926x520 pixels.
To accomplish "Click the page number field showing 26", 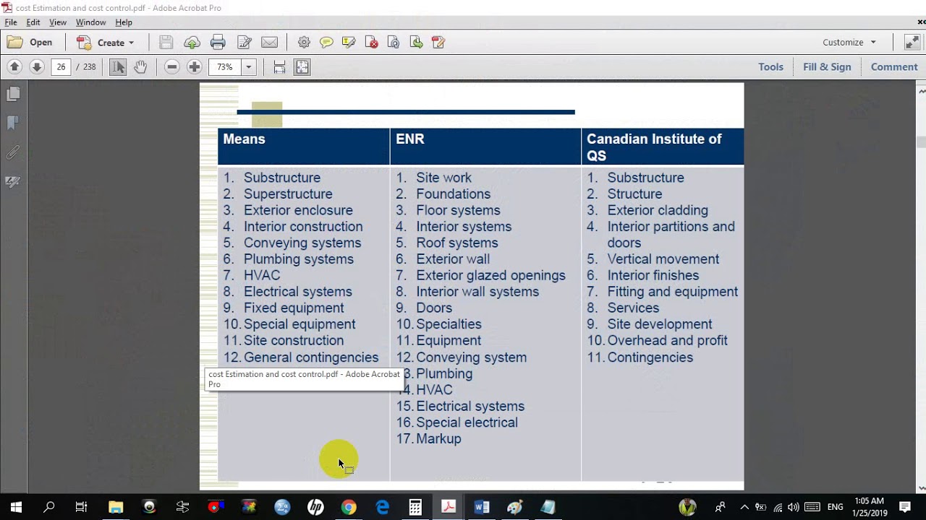I will pyautogui.click(x=61, y=67).
